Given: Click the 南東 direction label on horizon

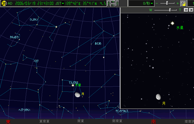Looking at the screenshot, I should (81, 121).
